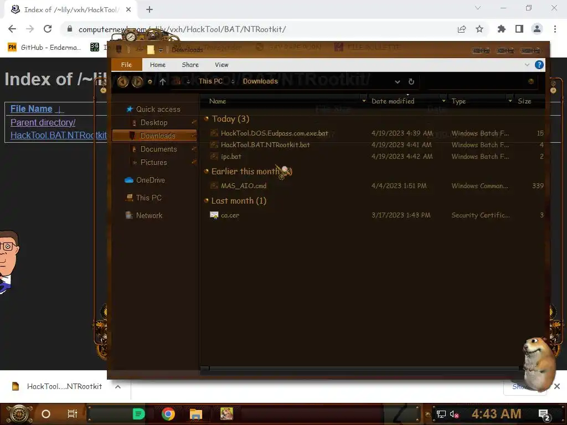Open a new Chrome tab
The image size is (567, 425).
coord(150,10)
